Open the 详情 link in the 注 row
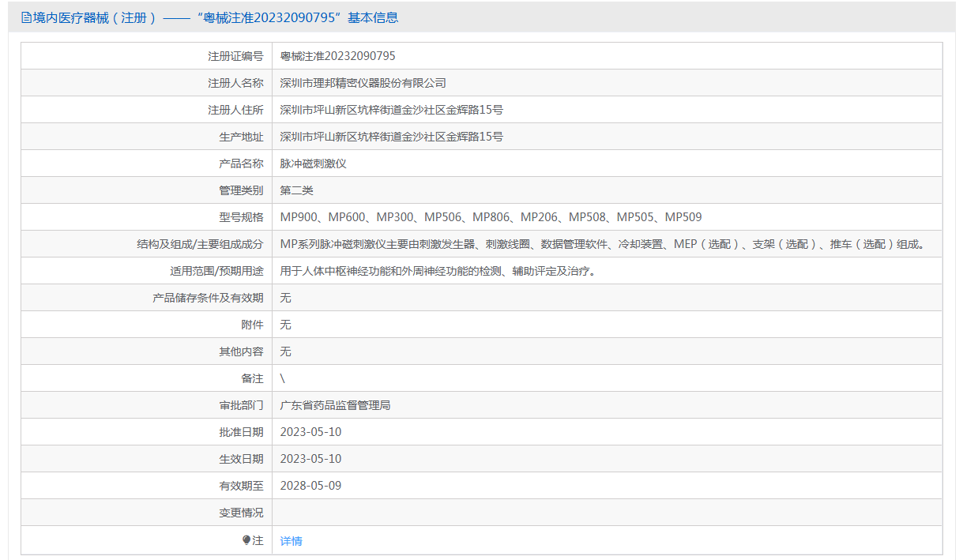963x560 pixels. (291, 541)
